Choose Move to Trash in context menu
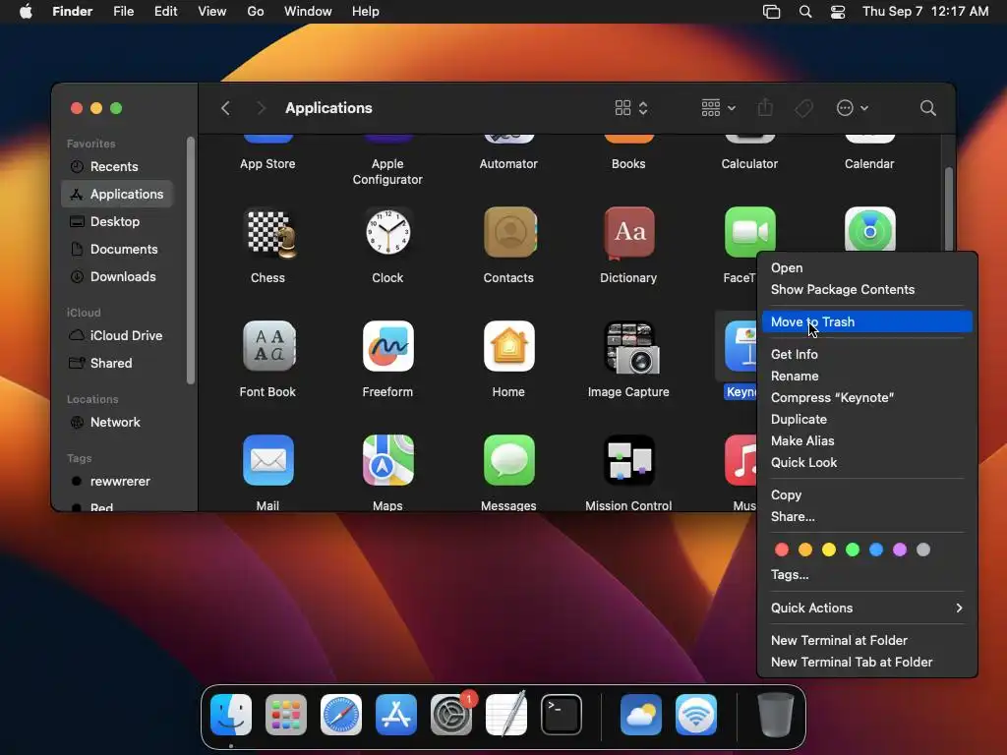The image size is (1007, 755). tap(867, 321)
